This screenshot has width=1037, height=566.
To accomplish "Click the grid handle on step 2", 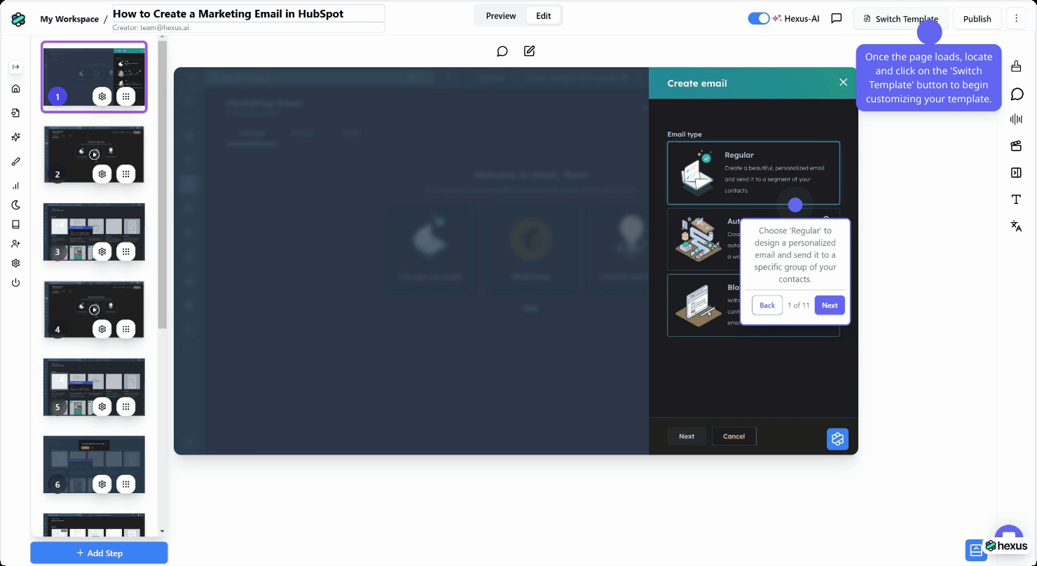I will (x=125, y=174).
